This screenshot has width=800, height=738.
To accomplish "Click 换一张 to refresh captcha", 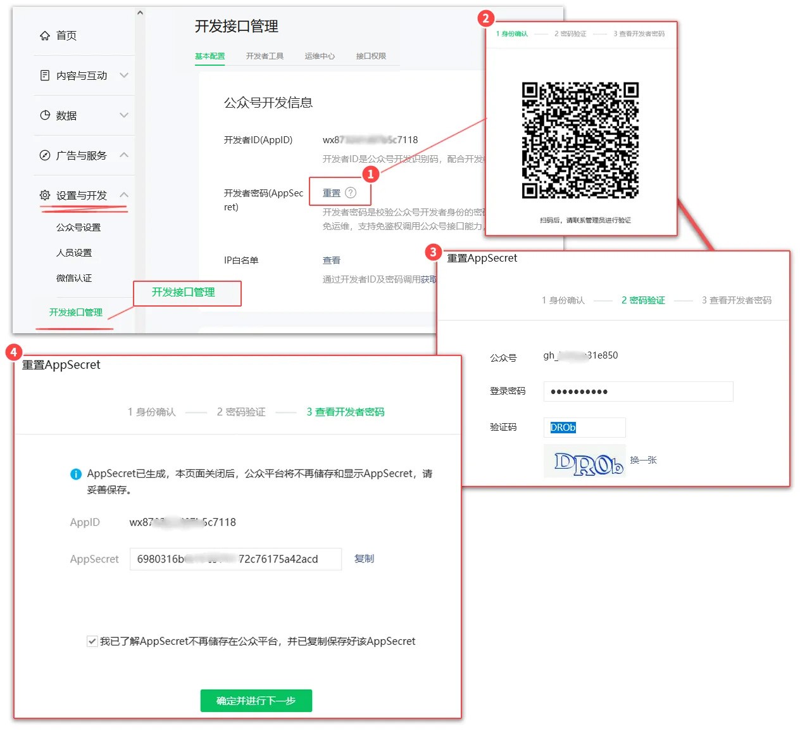I will (643, 460).
